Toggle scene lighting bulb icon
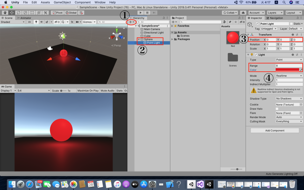The height and width of the screenshot is (190, 304). pyautogui.click(x=36, y=22)
